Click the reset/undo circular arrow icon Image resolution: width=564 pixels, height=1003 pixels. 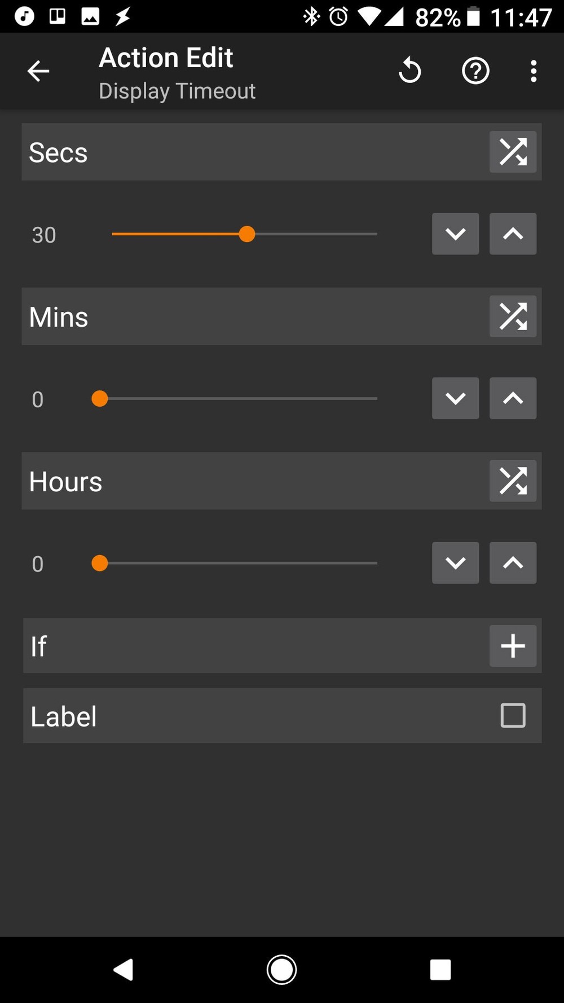410,71
